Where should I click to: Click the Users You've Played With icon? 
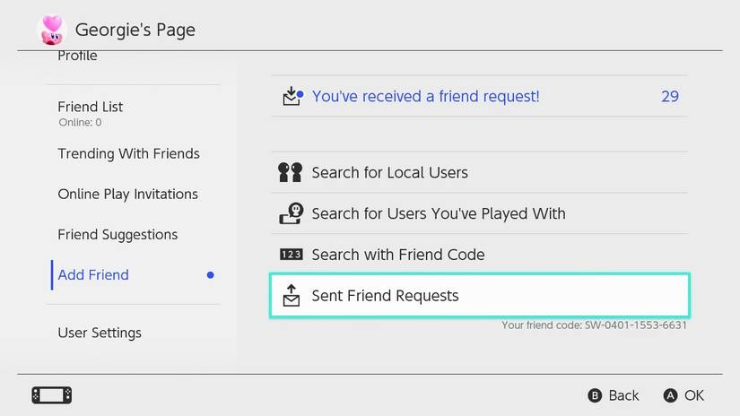point(291,213)
